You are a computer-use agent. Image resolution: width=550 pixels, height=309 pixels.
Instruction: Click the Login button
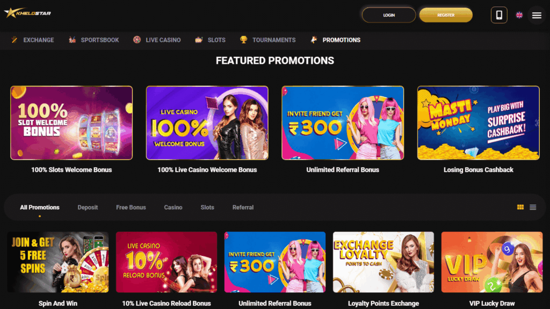point(389,15)
